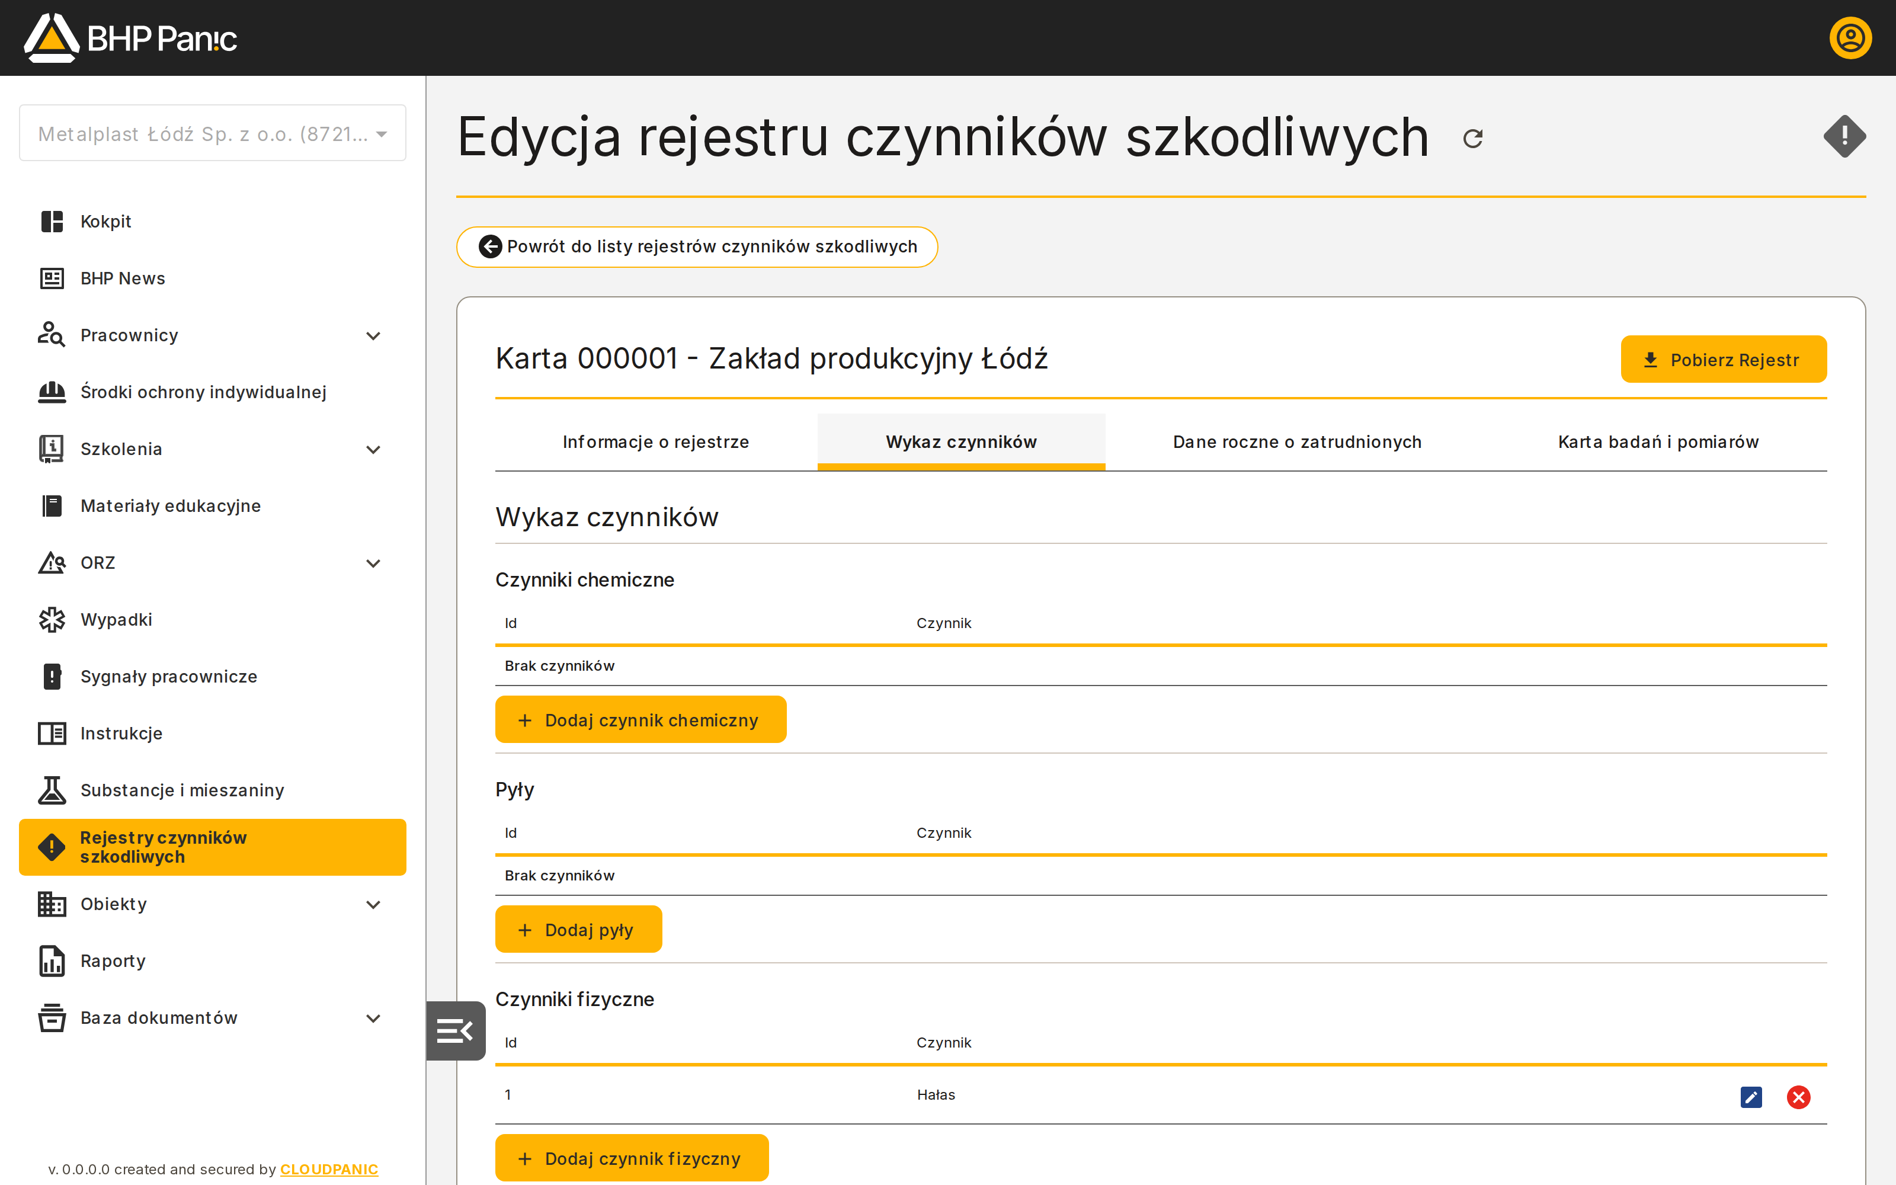Expand the Pracownicy submenu chevron

coord(374,336)
